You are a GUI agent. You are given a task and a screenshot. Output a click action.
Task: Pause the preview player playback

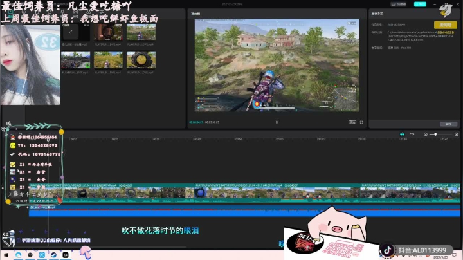tap(277, 122)
